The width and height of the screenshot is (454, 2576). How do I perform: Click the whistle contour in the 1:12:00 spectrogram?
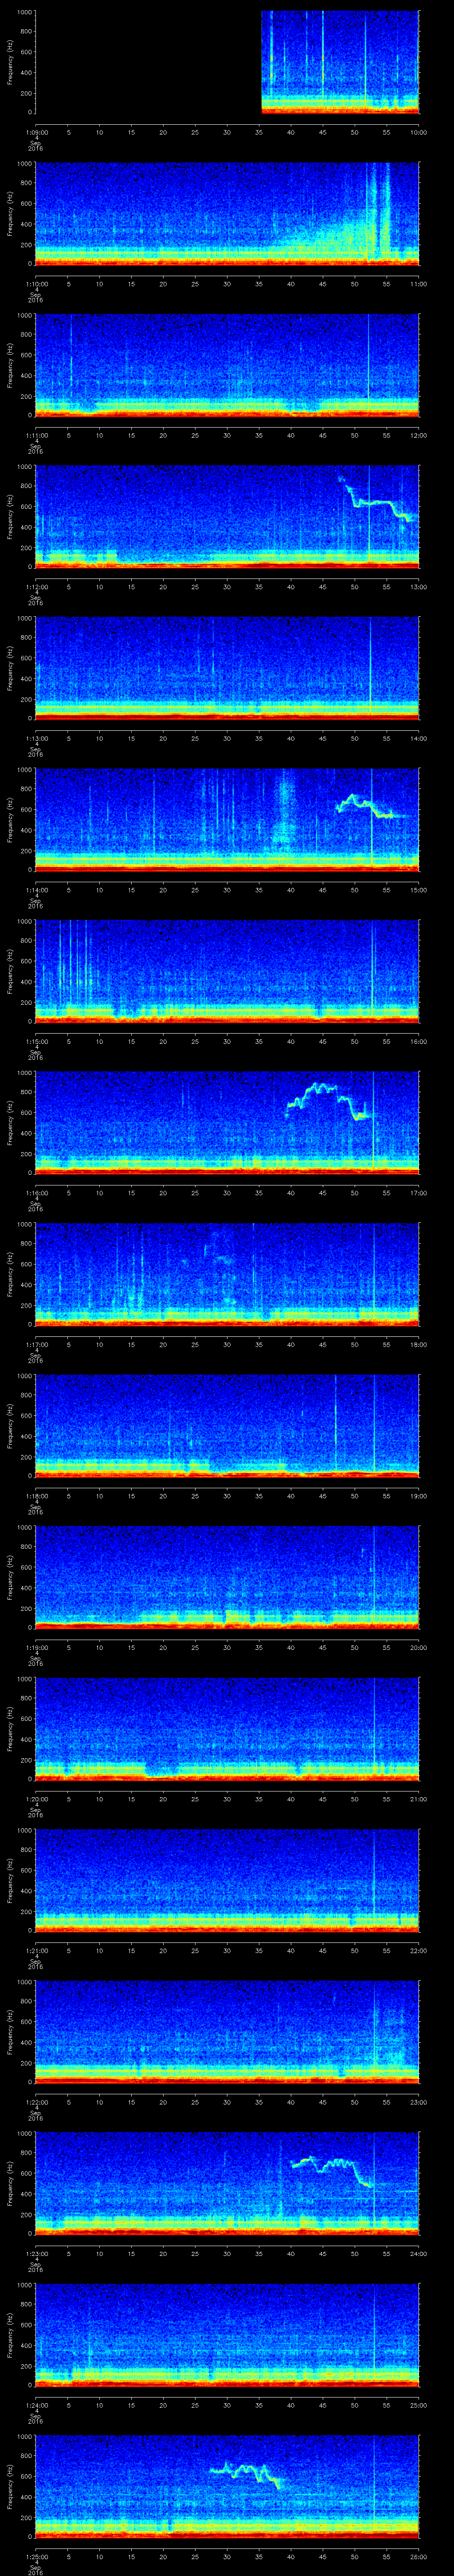374,502
